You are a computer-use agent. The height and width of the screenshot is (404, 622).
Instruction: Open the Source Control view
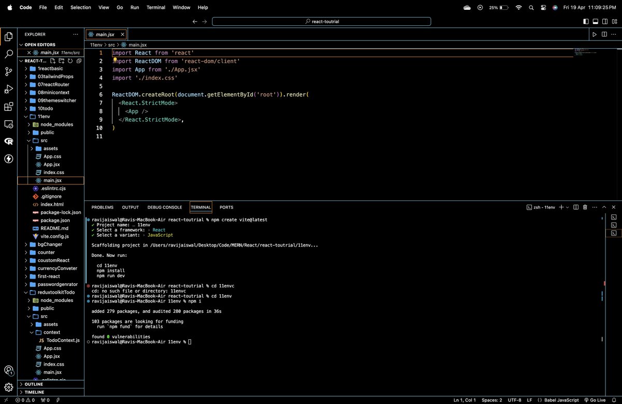[x=8, y=71]
